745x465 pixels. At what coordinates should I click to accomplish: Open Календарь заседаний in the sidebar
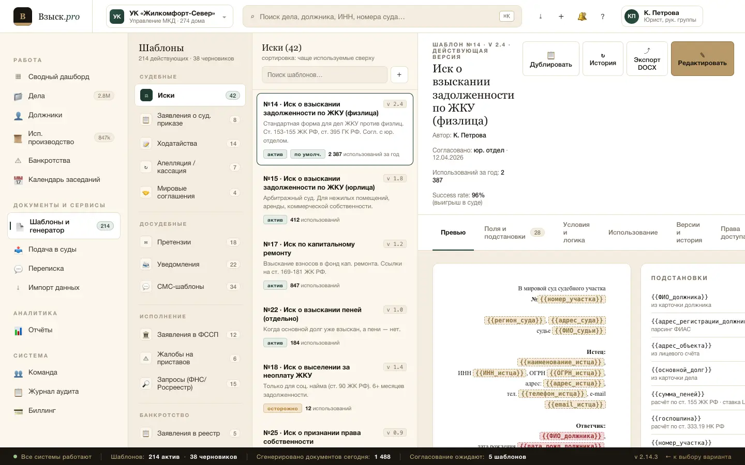pos(64,179)
